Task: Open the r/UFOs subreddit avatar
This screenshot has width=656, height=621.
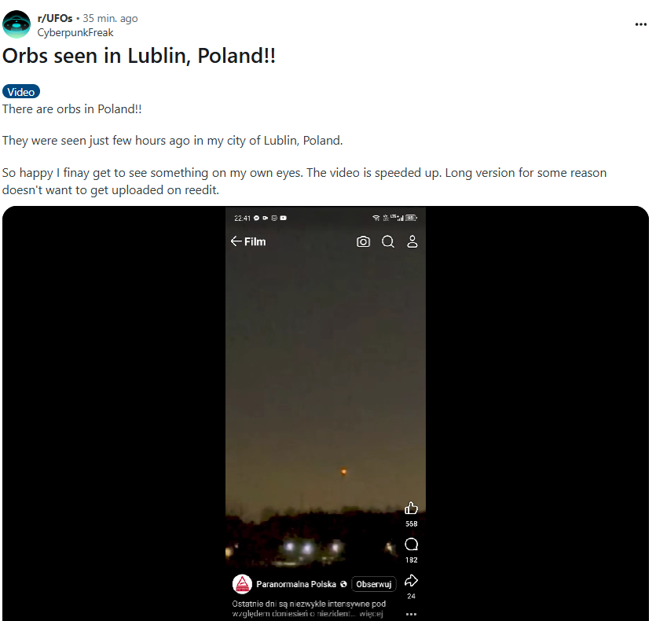Action: (16, 24)
